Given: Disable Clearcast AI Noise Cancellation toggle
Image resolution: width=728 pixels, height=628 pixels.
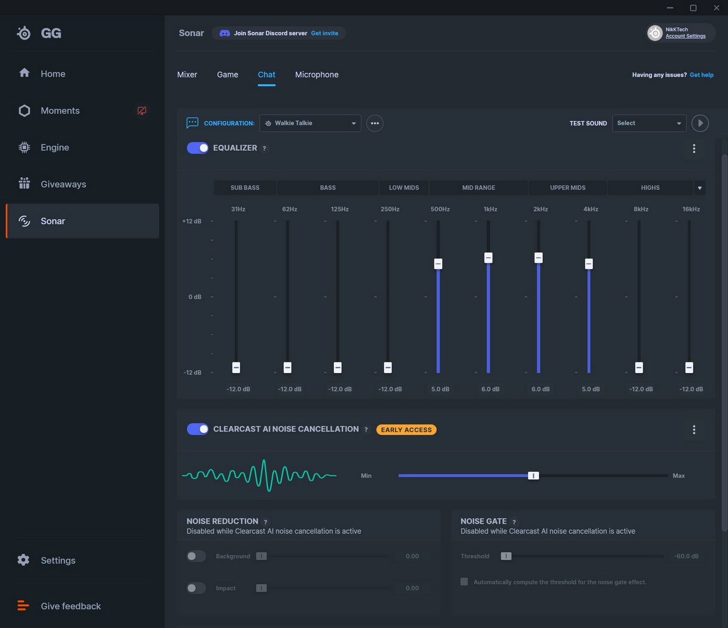Looking at the screenshot, I should [197, 429].
